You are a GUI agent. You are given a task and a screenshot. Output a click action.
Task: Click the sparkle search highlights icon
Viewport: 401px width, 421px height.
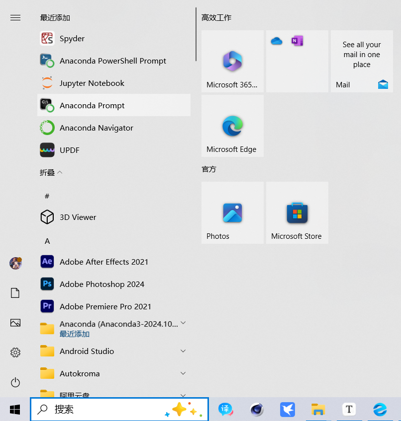[x=184, y=410]
